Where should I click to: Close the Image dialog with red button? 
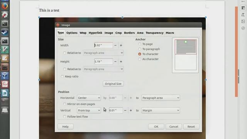click(x=58, y=25)
